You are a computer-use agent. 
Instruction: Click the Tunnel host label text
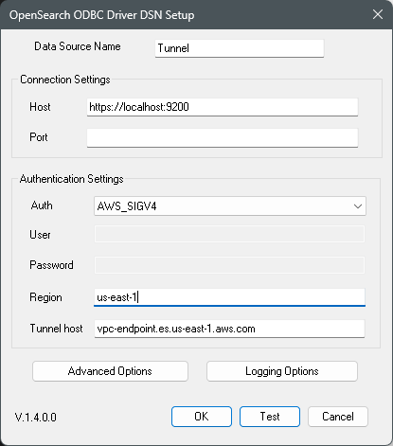click(x=56, y=329)
